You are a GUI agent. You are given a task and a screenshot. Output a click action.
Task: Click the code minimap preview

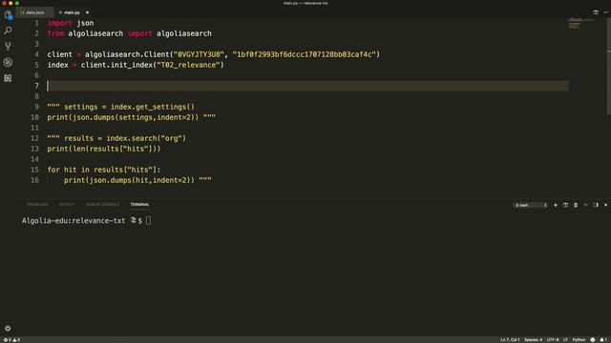(x=580, y=23)
